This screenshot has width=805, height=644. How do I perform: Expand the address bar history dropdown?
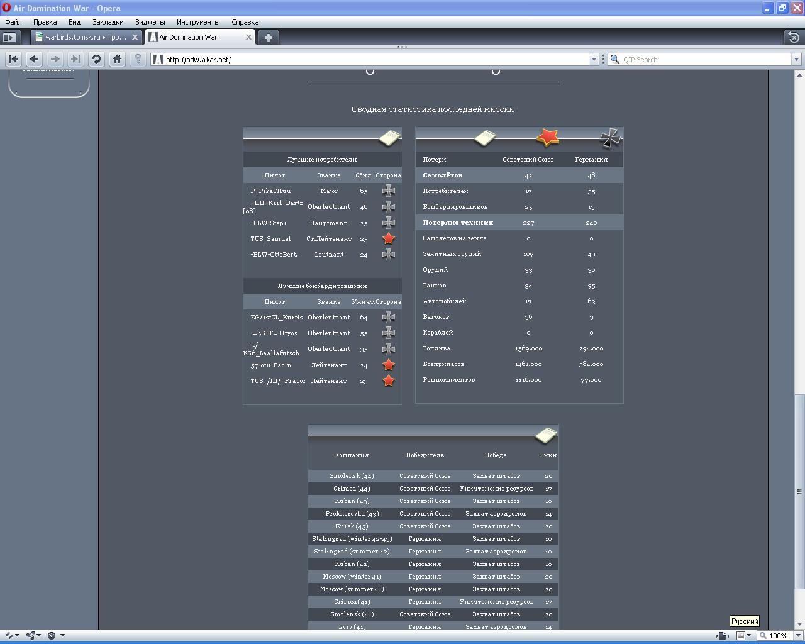593,59
